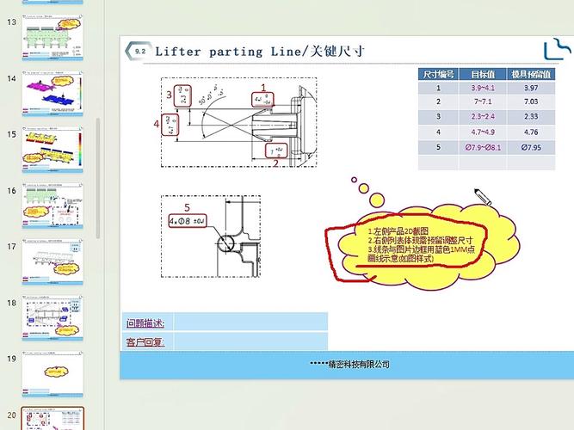Open slide 18 thumbnail

coord(52,318)
